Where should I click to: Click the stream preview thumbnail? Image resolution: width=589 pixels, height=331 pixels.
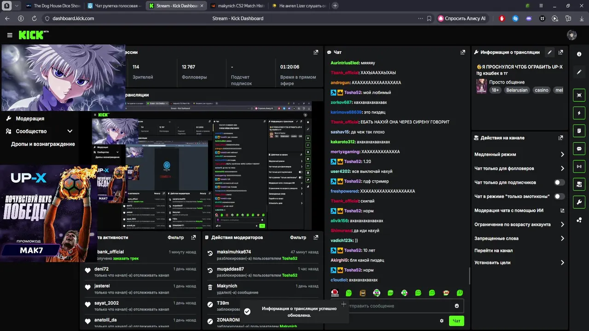pos(202,165)
